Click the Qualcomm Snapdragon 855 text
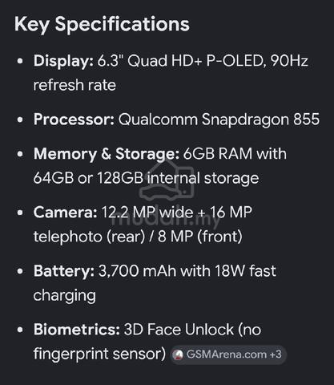The image size is (334, 385). tap(219, 120)
